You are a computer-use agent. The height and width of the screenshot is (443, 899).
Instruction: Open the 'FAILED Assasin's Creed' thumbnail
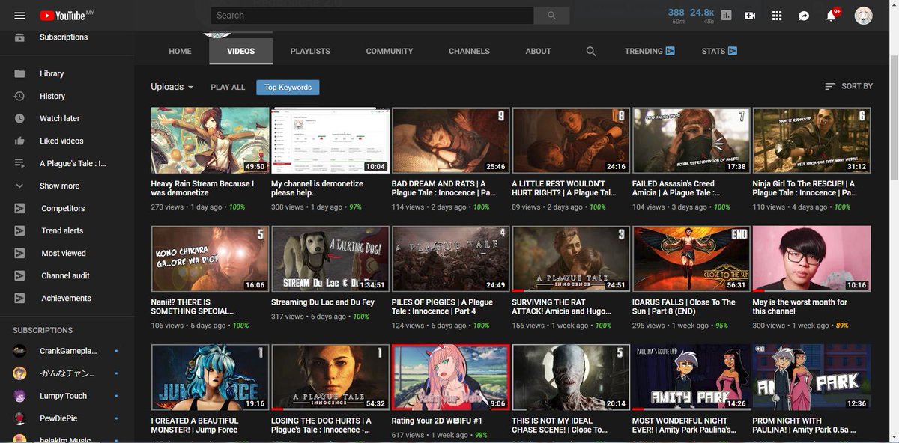[x=691, y=141]
